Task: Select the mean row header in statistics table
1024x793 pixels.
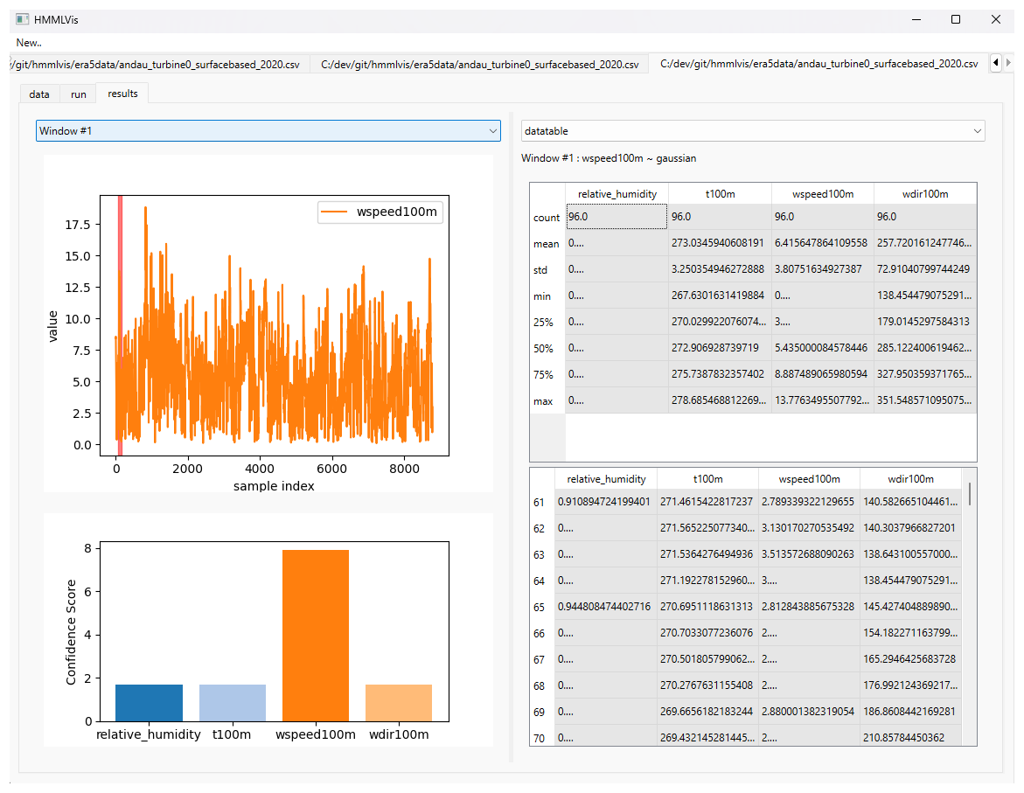Action: coord(547,244)
